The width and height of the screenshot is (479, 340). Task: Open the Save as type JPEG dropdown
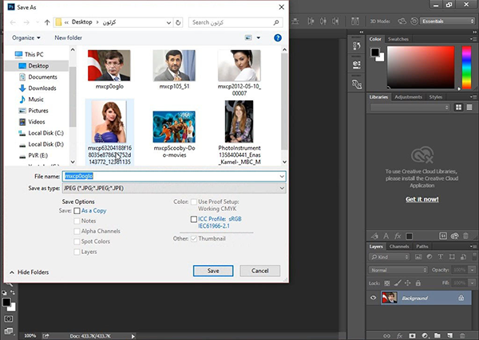[x=175, y=188]
